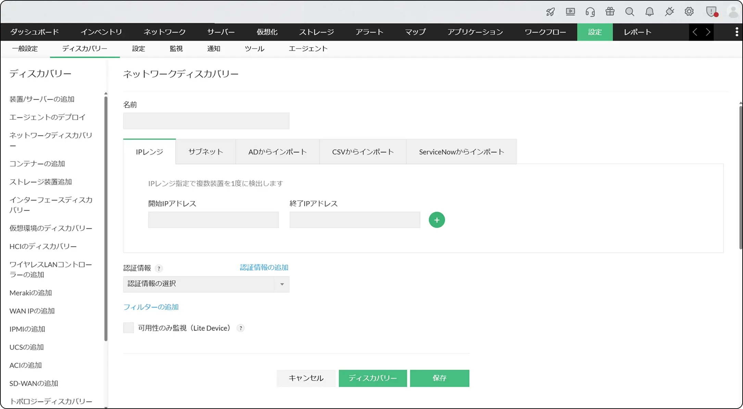Click the green plus add IP range button

tap(437, 220)
